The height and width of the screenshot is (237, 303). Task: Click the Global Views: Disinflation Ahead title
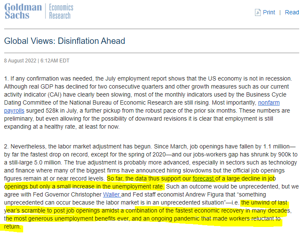pyautogui.click(x=64, y=41)
